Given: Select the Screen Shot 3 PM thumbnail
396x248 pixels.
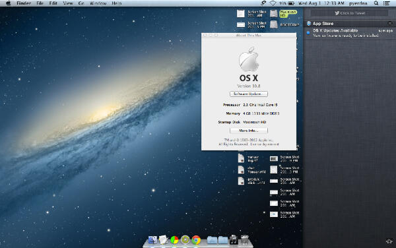Looking at the screenshot, I should pos(274,170).
